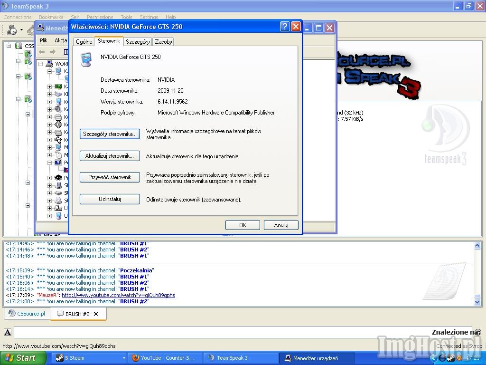The width and height of the screenshot is (486, 365).
Task: Click the text format 'A' icon by chat input
Action: click(8, 332)
